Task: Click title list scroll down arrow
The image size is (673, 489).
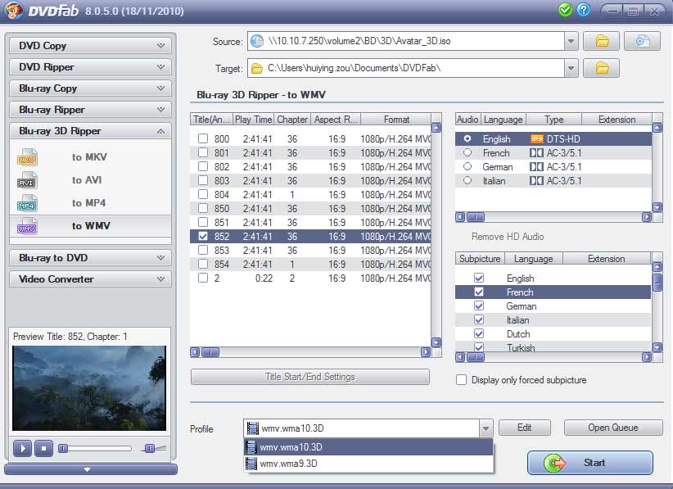Action: click(x=436, y=342)
